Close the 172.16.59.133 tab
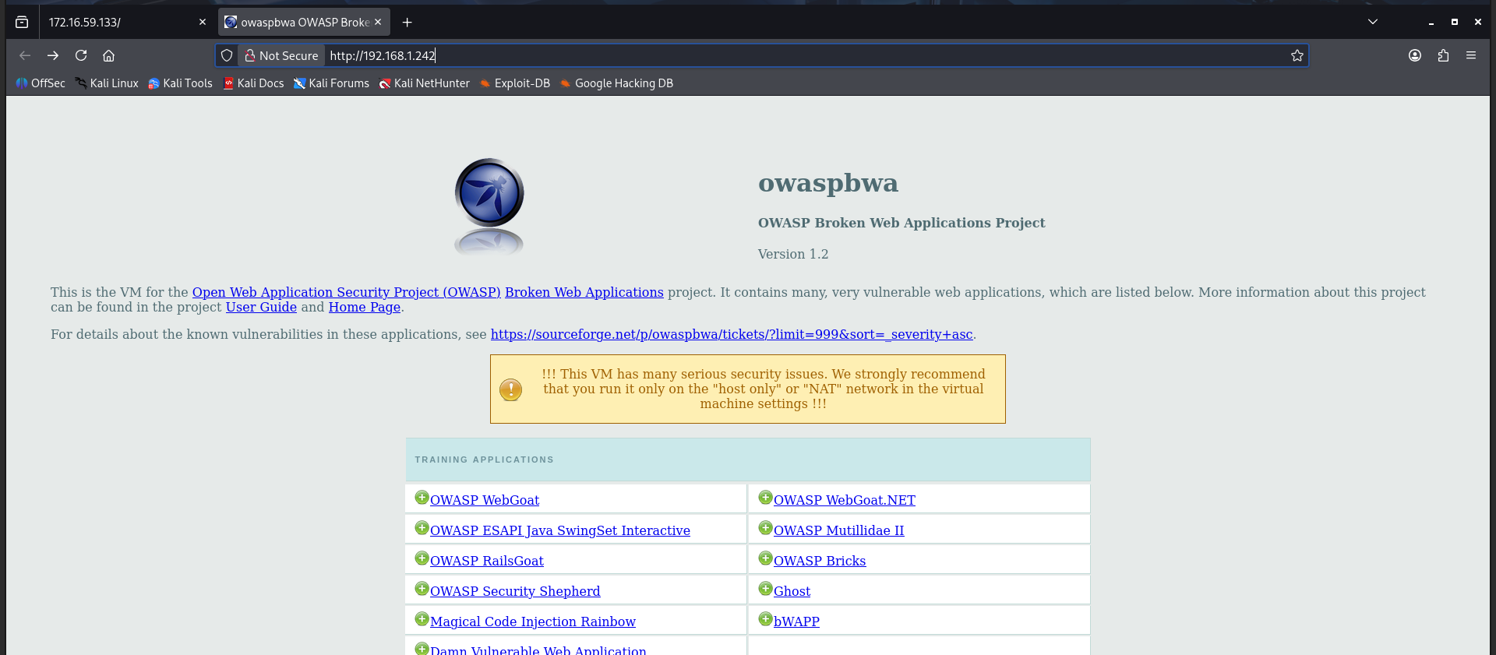Image resolution: width=1496 pixels, height=655 pixels. click(x=203, y=22)
